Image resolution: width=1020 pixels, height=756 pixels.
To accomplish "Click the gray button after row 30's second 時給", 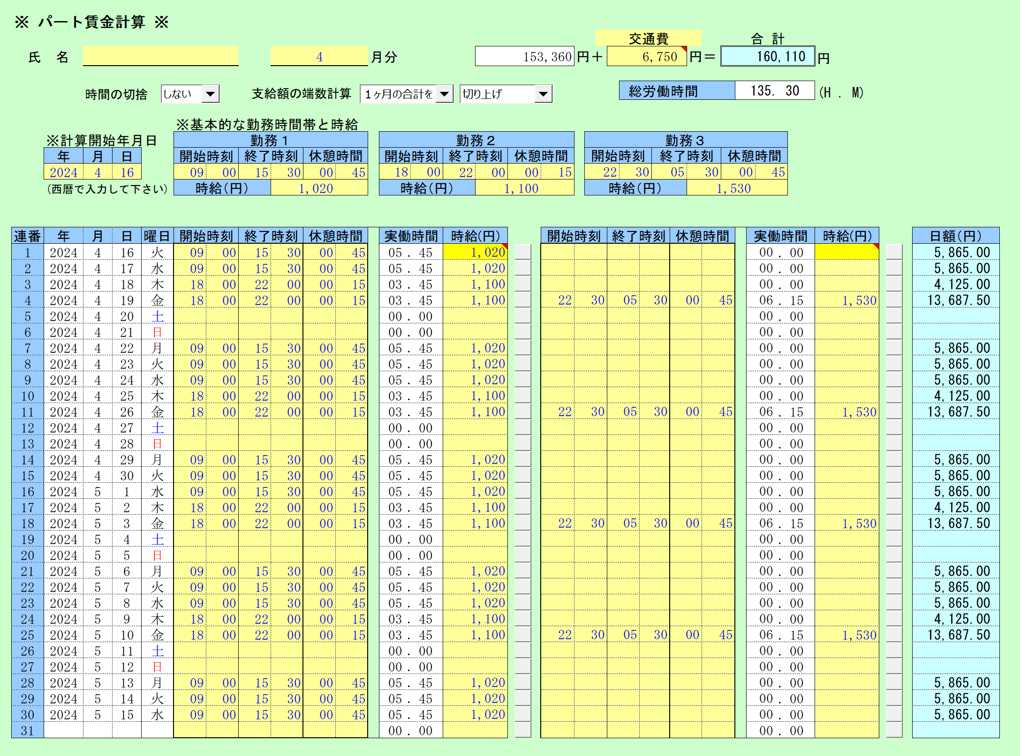I will pyautogui.click(x=894, y=714).
